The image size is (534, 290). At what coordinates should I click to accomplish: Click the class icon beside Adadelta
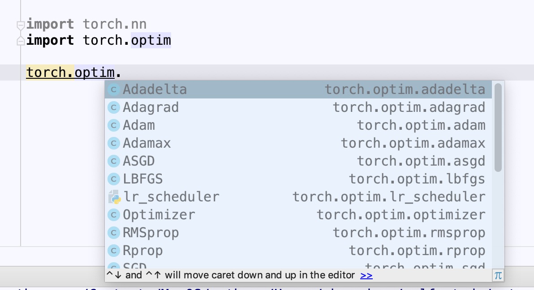click(x=114, y=90)
